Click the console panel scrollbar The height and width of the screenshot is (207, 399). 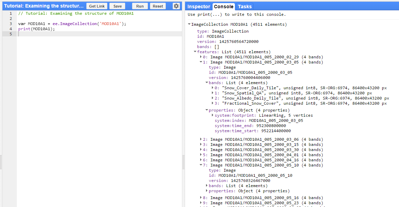(x=397, y=103)
